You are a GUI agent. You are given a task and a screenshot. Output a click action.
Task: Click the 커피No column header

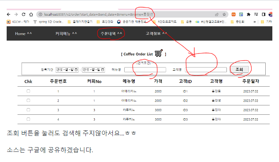tap(94, 81)
